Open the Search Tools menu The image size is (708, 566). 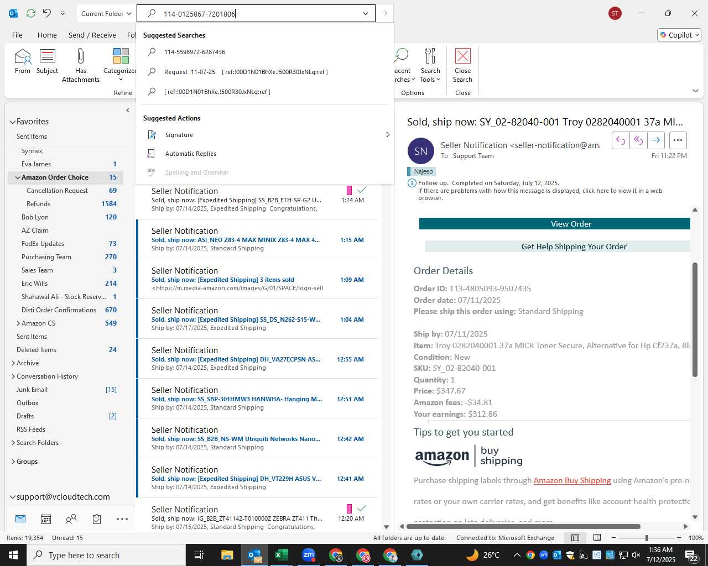coord(430,65)
